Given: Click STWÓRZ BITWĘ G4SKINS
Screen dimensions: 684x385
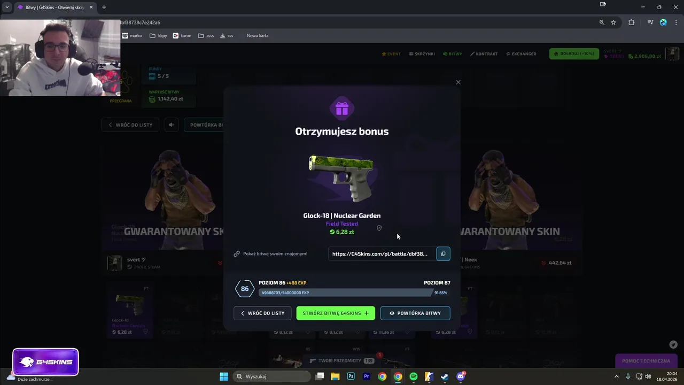Looking at the screenshot, I should point(336,313).
